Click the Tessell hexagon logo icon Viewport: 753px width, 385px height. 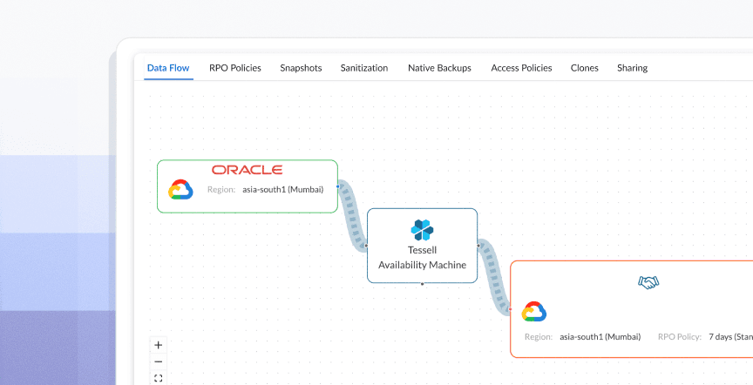pyautogui.click(x=422, y=230)
